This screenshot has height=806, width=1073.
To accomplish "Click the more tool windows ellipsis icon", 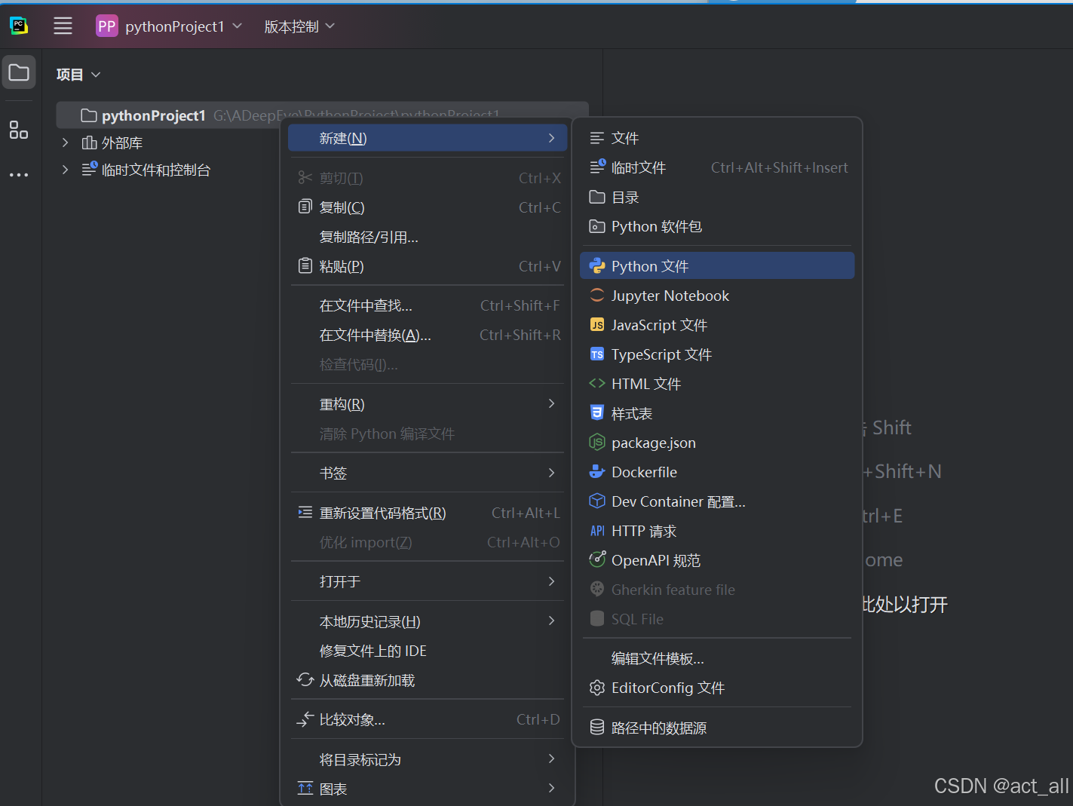I will point(19,175).
